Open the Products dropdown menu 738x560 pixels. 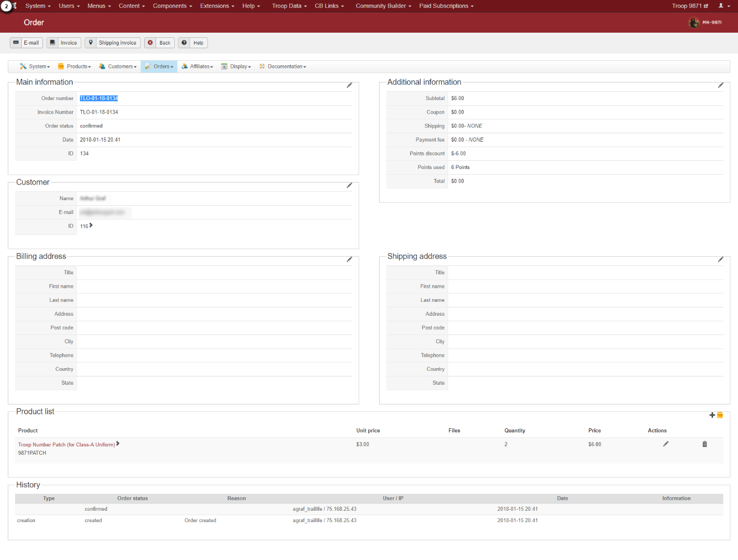74,67
